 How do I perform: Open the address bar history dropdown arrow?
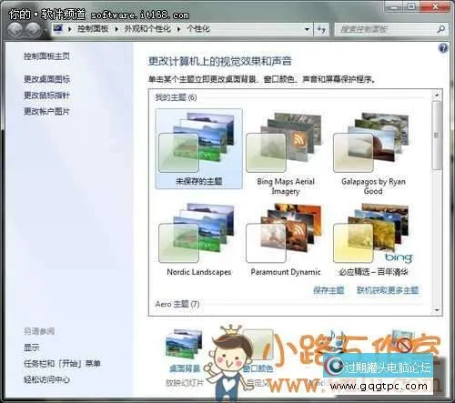pyautogui.click(x=307, y=29)
